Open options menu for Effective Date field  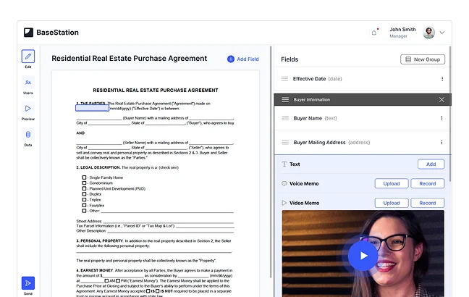click(x=441, y=78)
